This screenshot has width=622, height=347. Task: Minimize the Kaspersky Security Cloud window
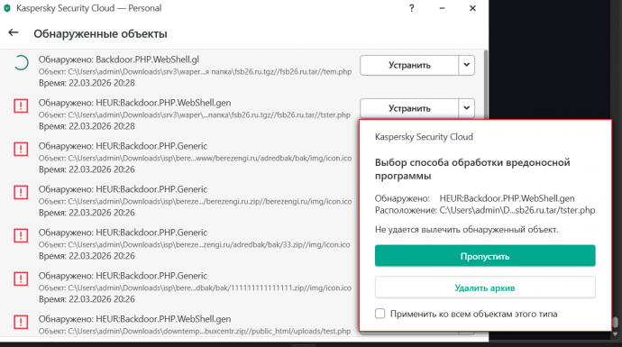[x=442, y=8]
